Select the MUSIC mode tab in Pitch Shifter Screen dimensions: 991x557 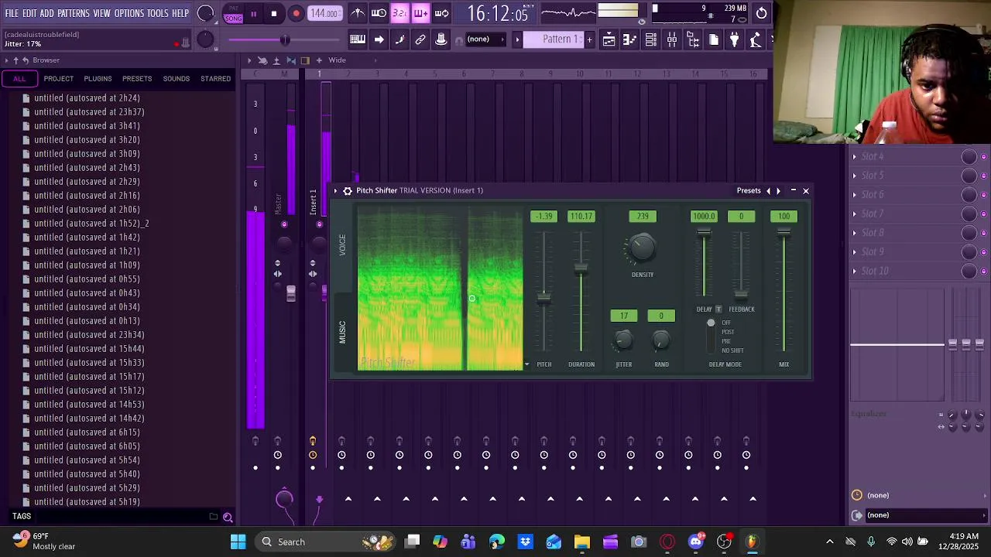(x=342, y=333)
